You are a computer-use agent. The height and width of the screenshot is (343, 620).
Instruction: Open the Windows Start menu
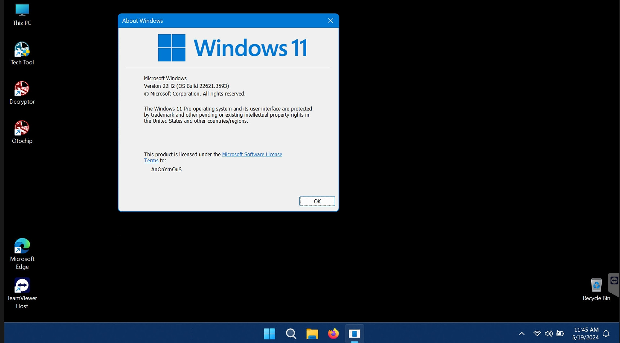pyautogui.click(x=269, y=334)
